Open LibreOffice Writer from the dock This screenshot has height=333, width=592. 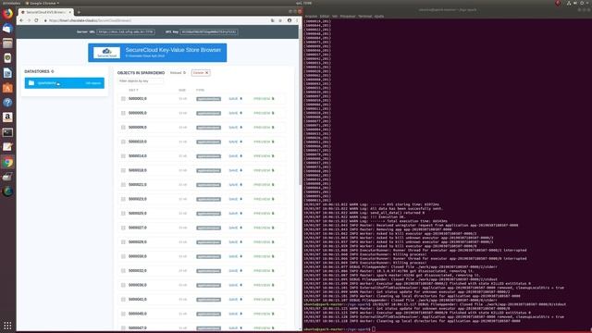(7, 73)
